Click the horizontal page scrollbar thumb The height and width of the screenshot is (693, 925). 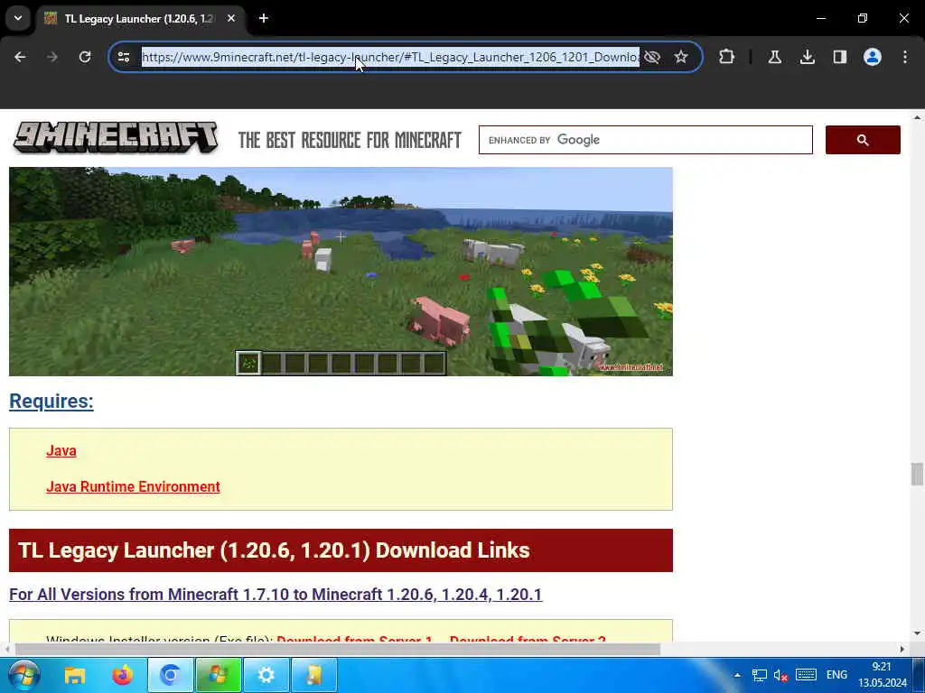(338, 650)
